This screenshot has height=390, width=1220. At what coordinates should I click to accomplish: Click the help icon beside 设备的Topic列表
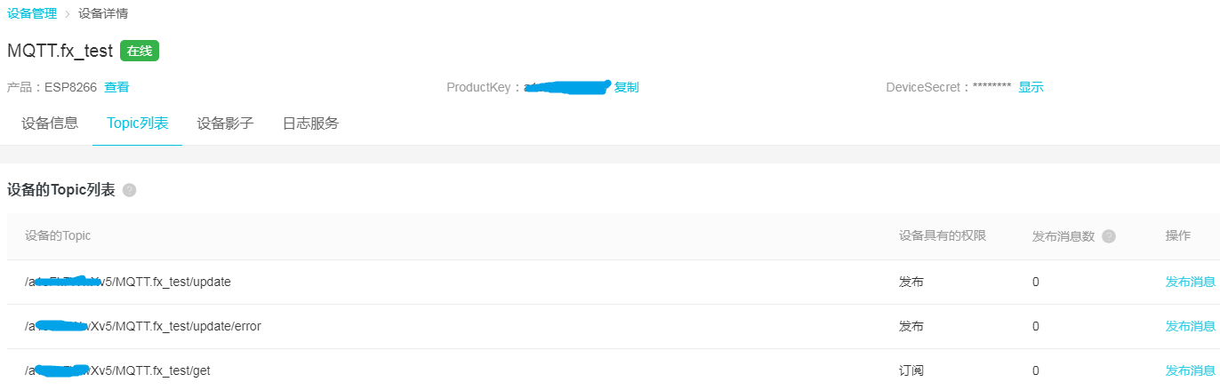[x=130, y=190]
